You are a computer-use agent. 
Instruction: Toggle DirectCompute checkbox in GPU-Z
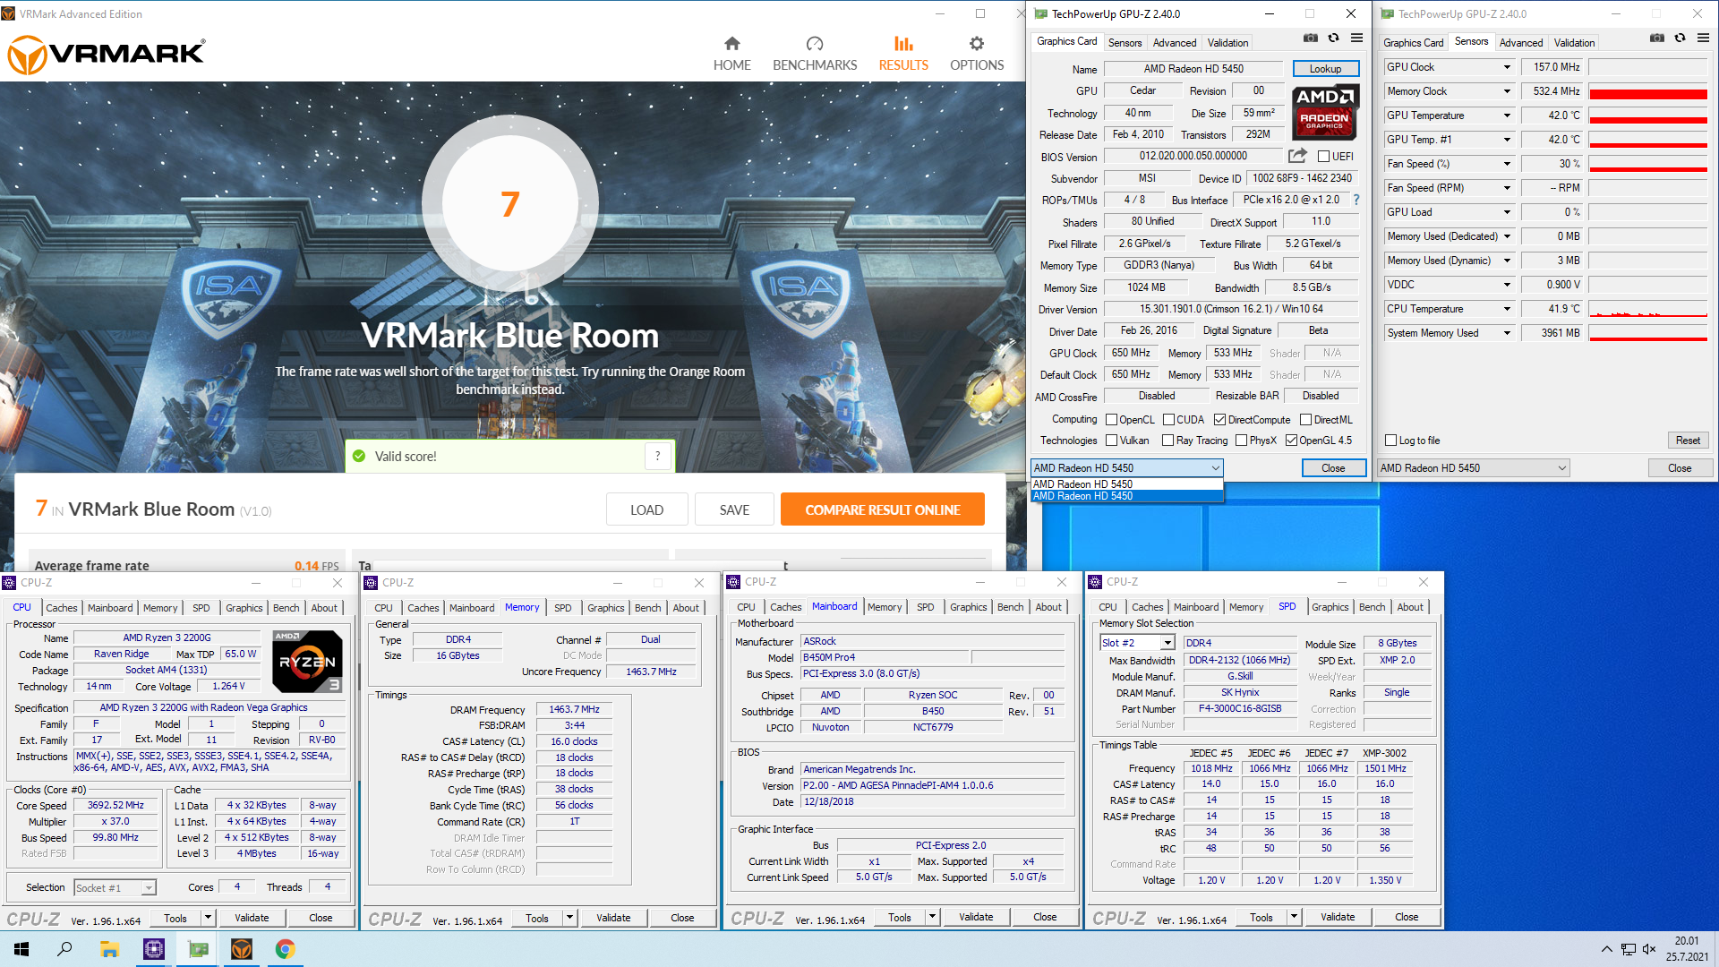pyautogui.click(x=1219, y=420)
